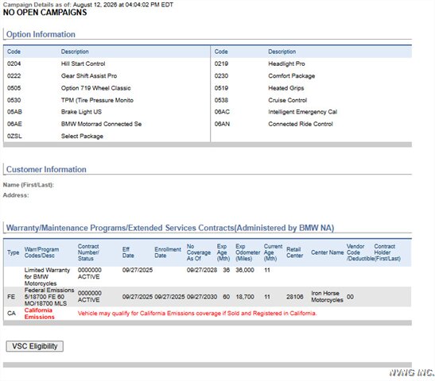This screenshot has width=435, height=381.
Task: Click the Exp Odometer (Miles) column header
Action: (248, 252)
